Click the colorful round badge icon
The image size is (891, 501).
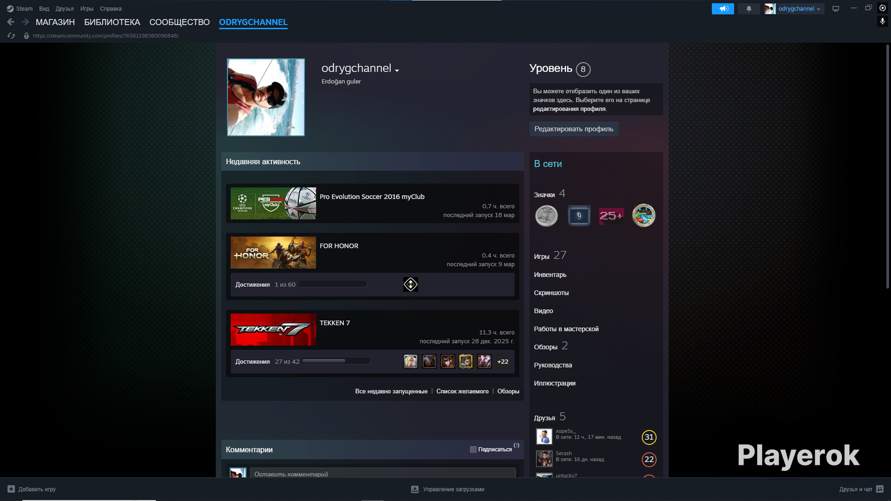[644, 216]
